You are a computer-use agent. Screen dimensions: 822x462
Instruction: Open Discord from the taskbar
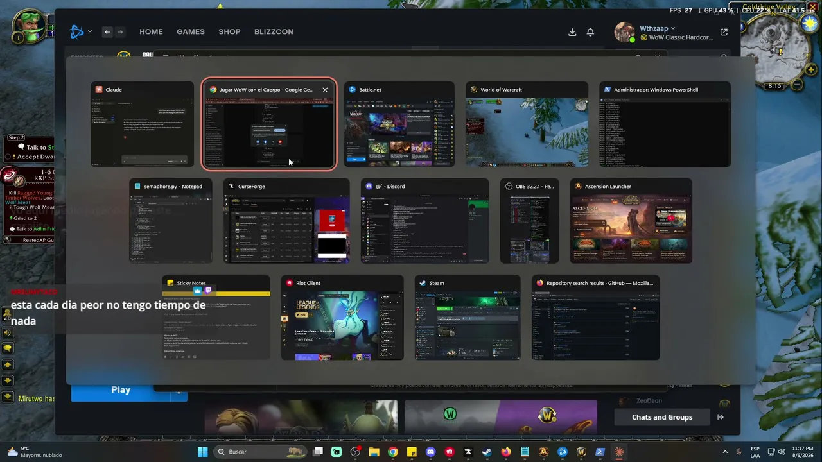[431, 452]
